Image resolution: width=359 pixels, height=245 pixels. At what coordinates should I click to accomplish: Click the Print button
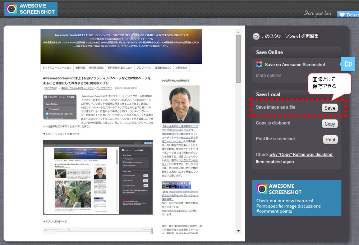(x=330, y=140)
